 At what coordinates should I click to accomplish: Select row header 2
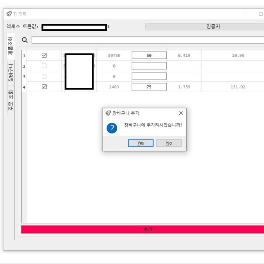(x=24, y=66)
